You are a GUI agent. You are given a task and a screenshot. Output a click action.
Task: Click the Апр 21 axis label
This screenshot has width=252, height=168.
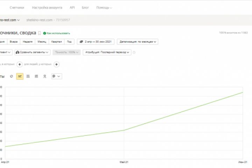(5, 162)
